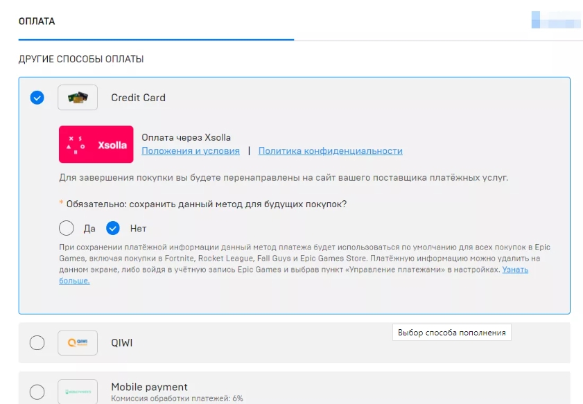
Task: Select "Нет" to not save payment method
Action: click(x=113, y=228)
